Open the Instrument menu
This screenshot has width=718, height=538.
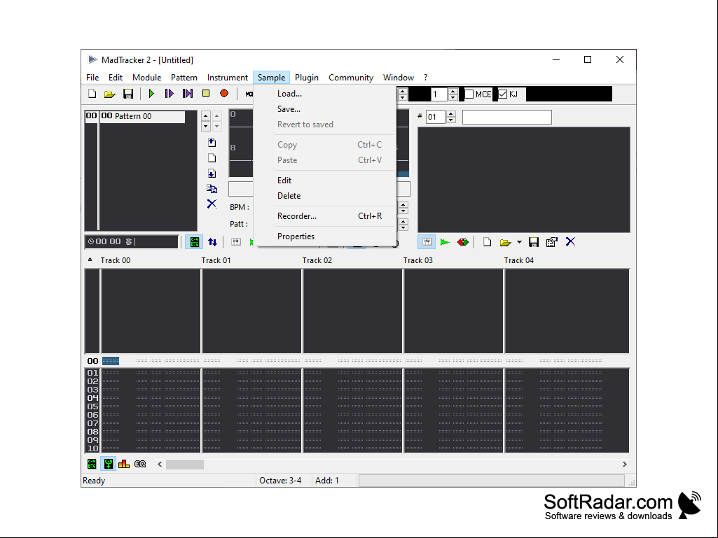point(228,78)
